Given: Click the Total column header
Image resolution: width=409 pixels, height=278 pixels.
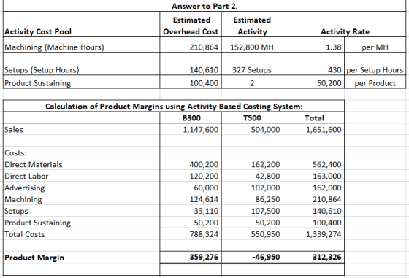Looking at the screenshot, I should tap(314, 117).
